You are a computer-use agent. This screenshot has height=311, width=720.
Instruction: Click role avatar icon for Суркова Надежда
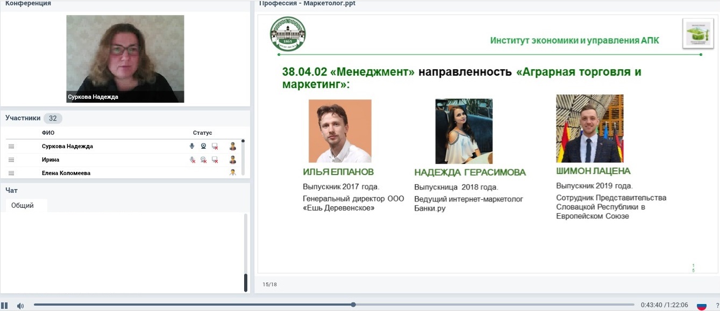point(233,146)
